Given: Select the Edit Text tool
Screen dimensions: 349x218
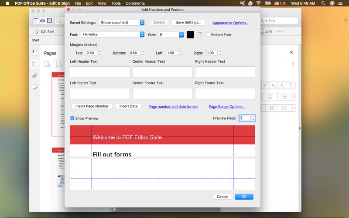Looking at the screenshot, I should 44,31.
